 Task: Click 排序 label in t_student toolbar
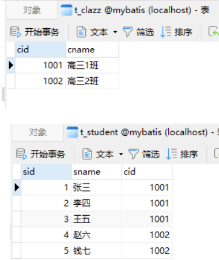pyautogui.click(x=189, y=154)
